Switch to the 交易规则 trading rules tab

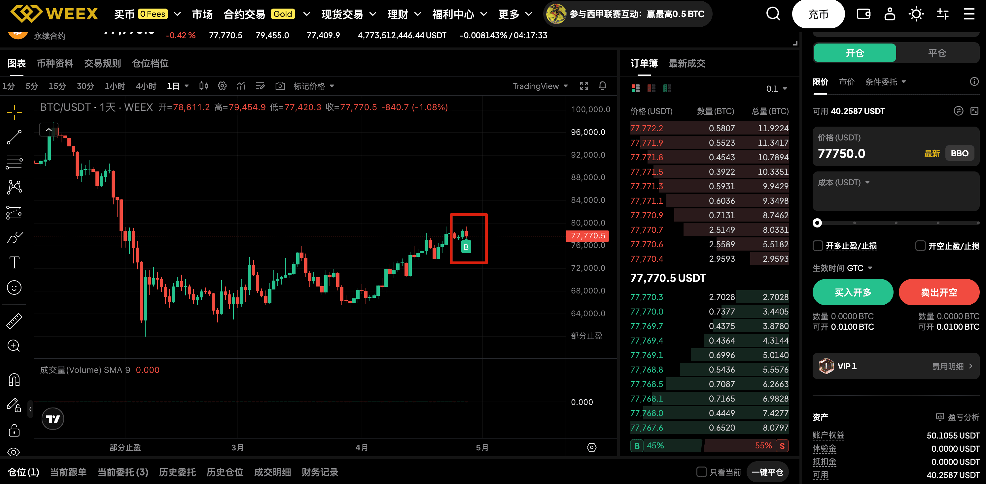103,63
